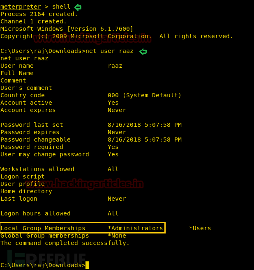Click the Local Group Memberships label
This screenshot has height=270, width=254.
[x=43, y=228]
